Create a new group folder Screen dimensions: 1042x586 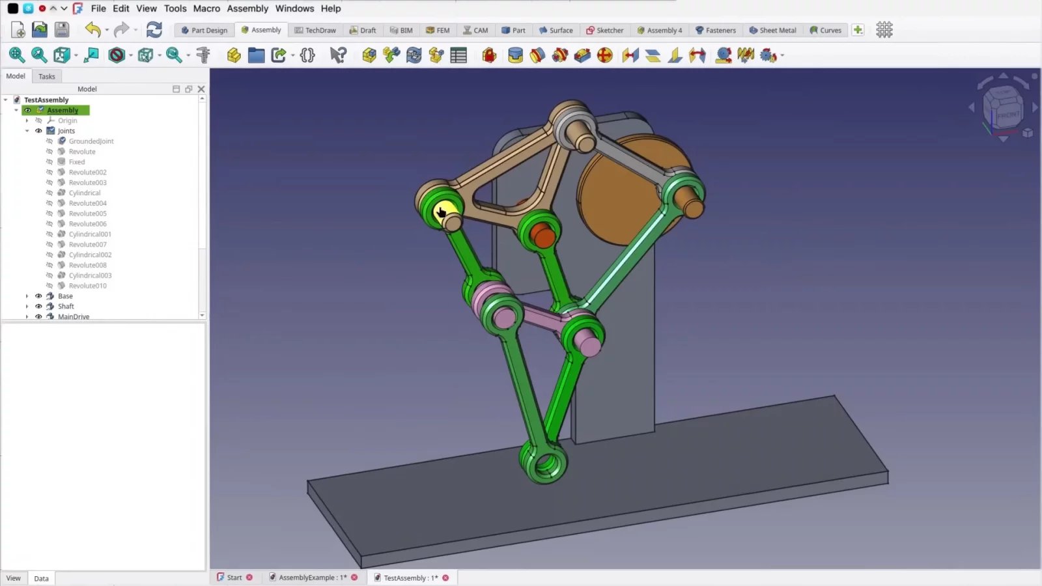256,55
